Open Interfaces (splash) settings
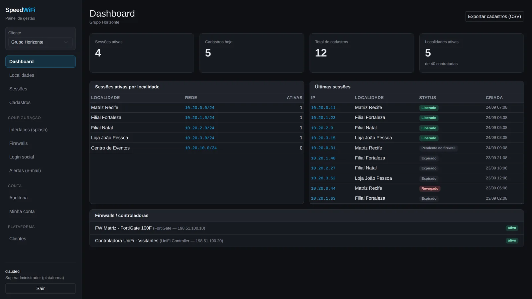The width and height of the screenshot is (532, 299). click(x=41, y=130)
